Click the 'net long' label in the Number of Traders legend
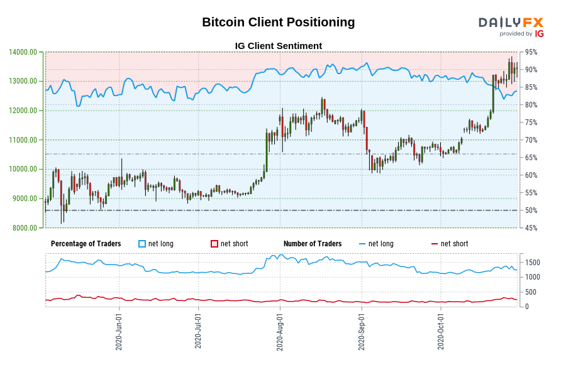566x377 pixels. point(381,244)
